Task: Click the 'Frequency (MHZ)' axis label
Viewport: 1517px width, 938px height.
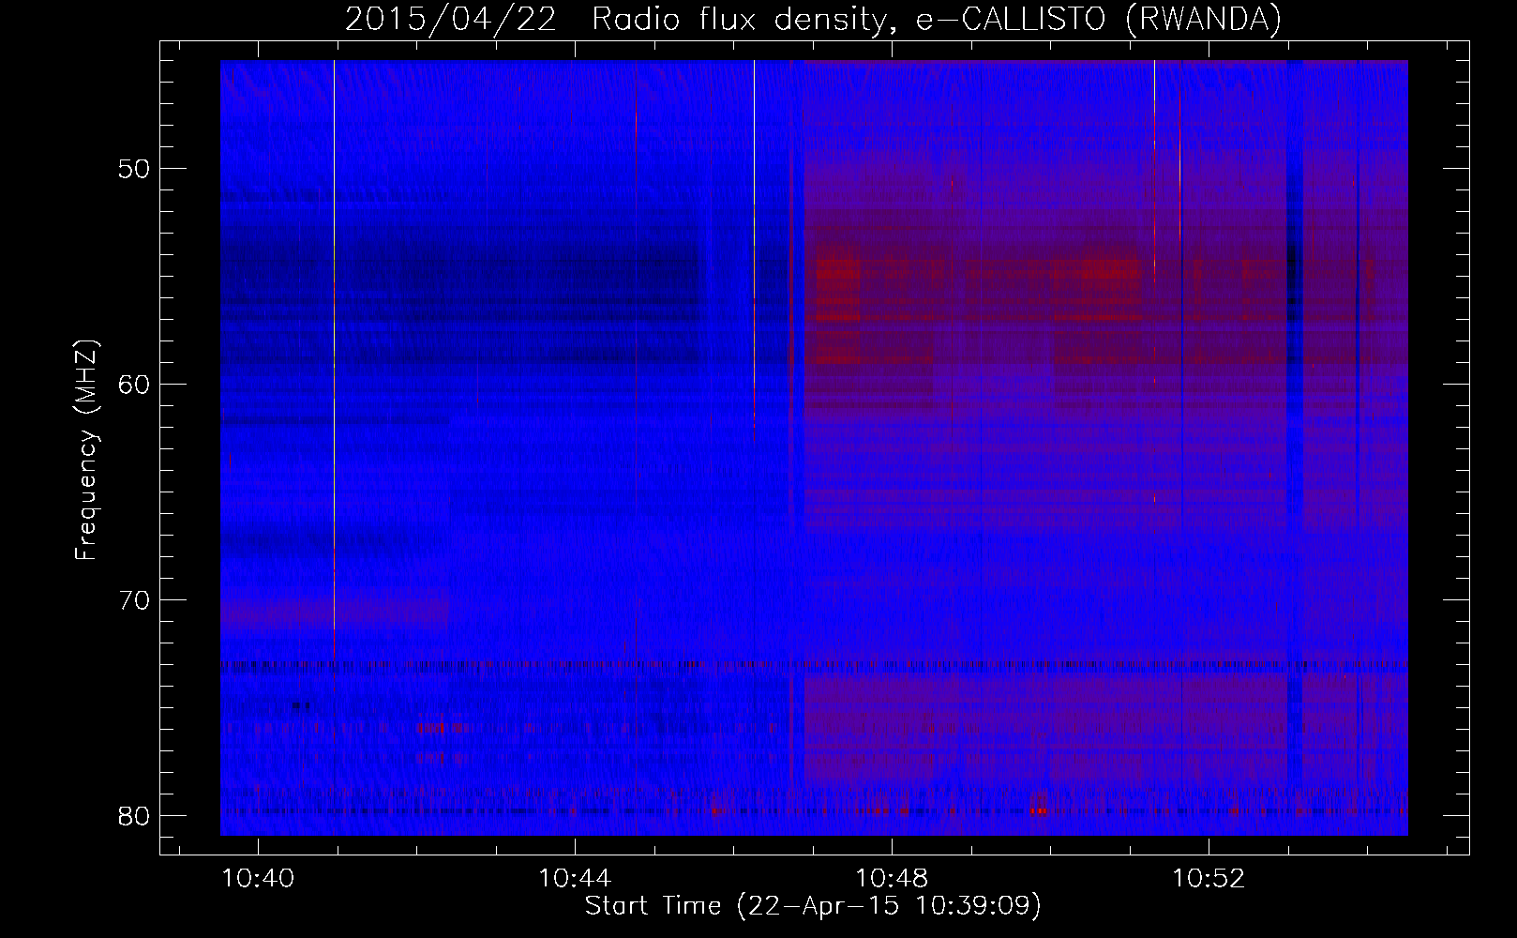Action: (x=87, y=450)
